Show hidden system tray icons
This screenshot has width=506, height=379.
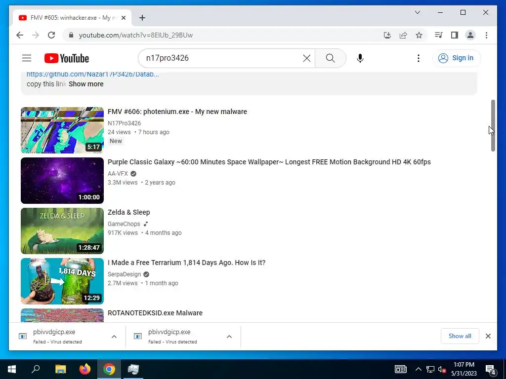(x=418, y=369)
